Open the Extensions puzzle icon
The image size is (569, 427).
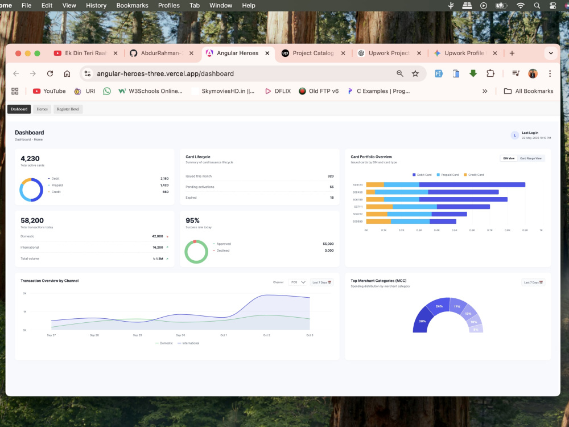[x=490, y=73]
